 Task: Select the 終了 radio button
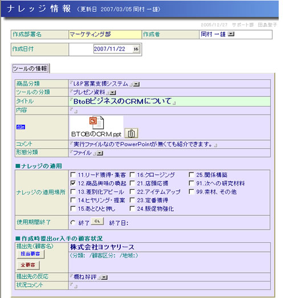(x=73, y=223)
